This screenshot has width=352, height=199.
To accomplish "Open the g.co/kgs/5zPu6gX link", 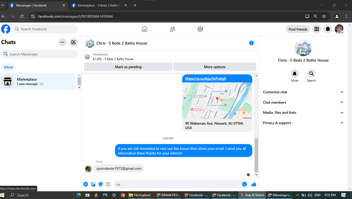I will click(x=206, y=79).
